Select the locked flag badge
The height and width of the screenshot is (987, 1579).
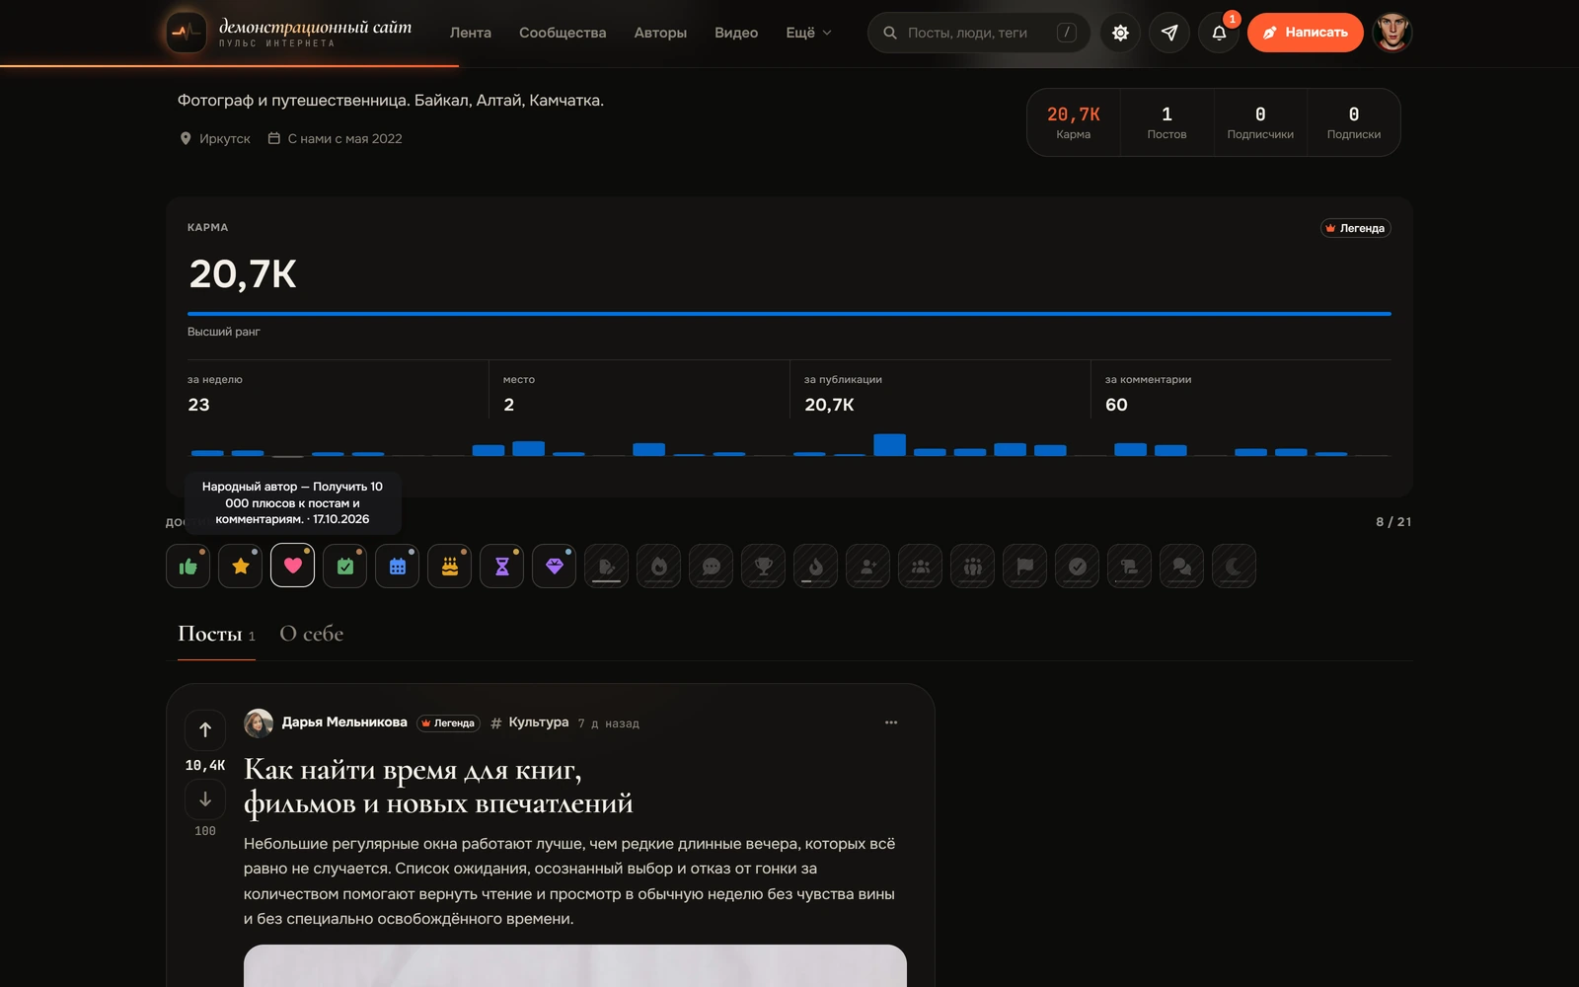1024,567
